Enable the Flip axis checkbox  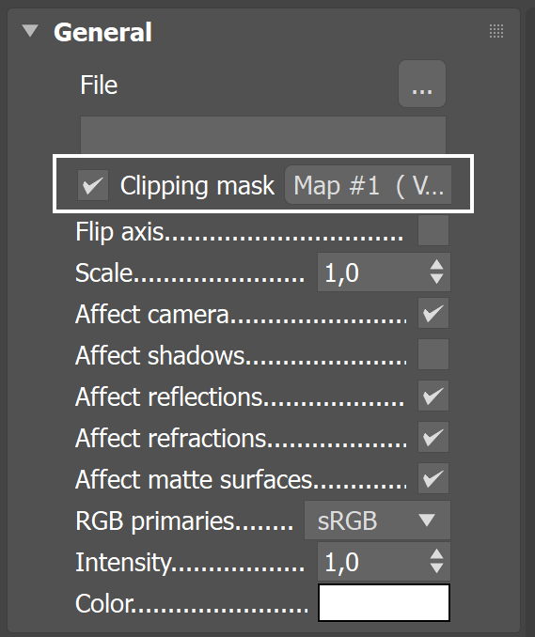coord(433,230)
